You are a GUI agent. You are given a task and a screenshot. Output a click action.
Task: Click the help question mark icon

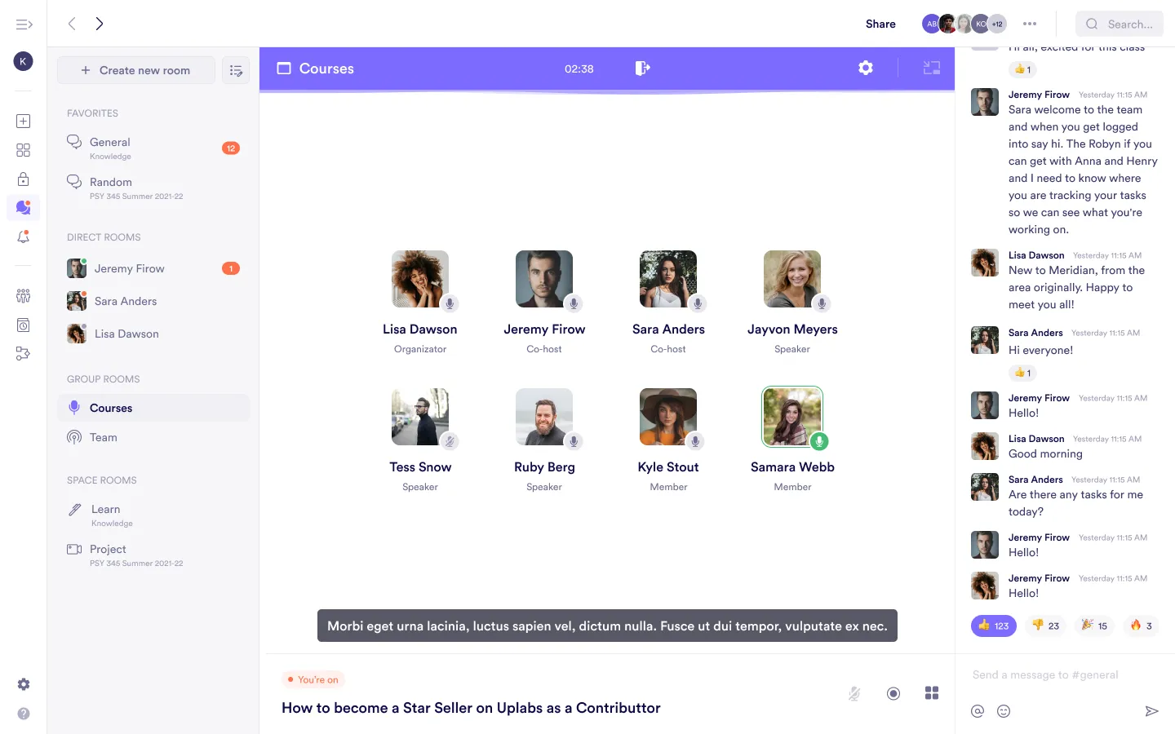(x=24, y=714)
